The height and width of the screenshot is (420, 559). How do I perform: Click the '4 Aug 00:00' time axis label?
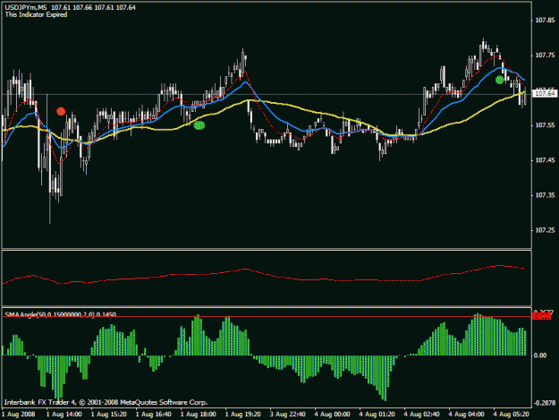(x=332, y=415)
